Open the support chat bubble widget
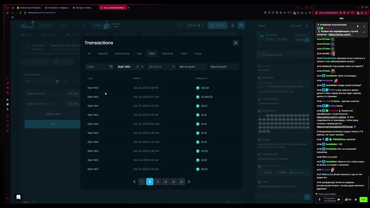This screenshot has height=208, width=370. point(18,197)
